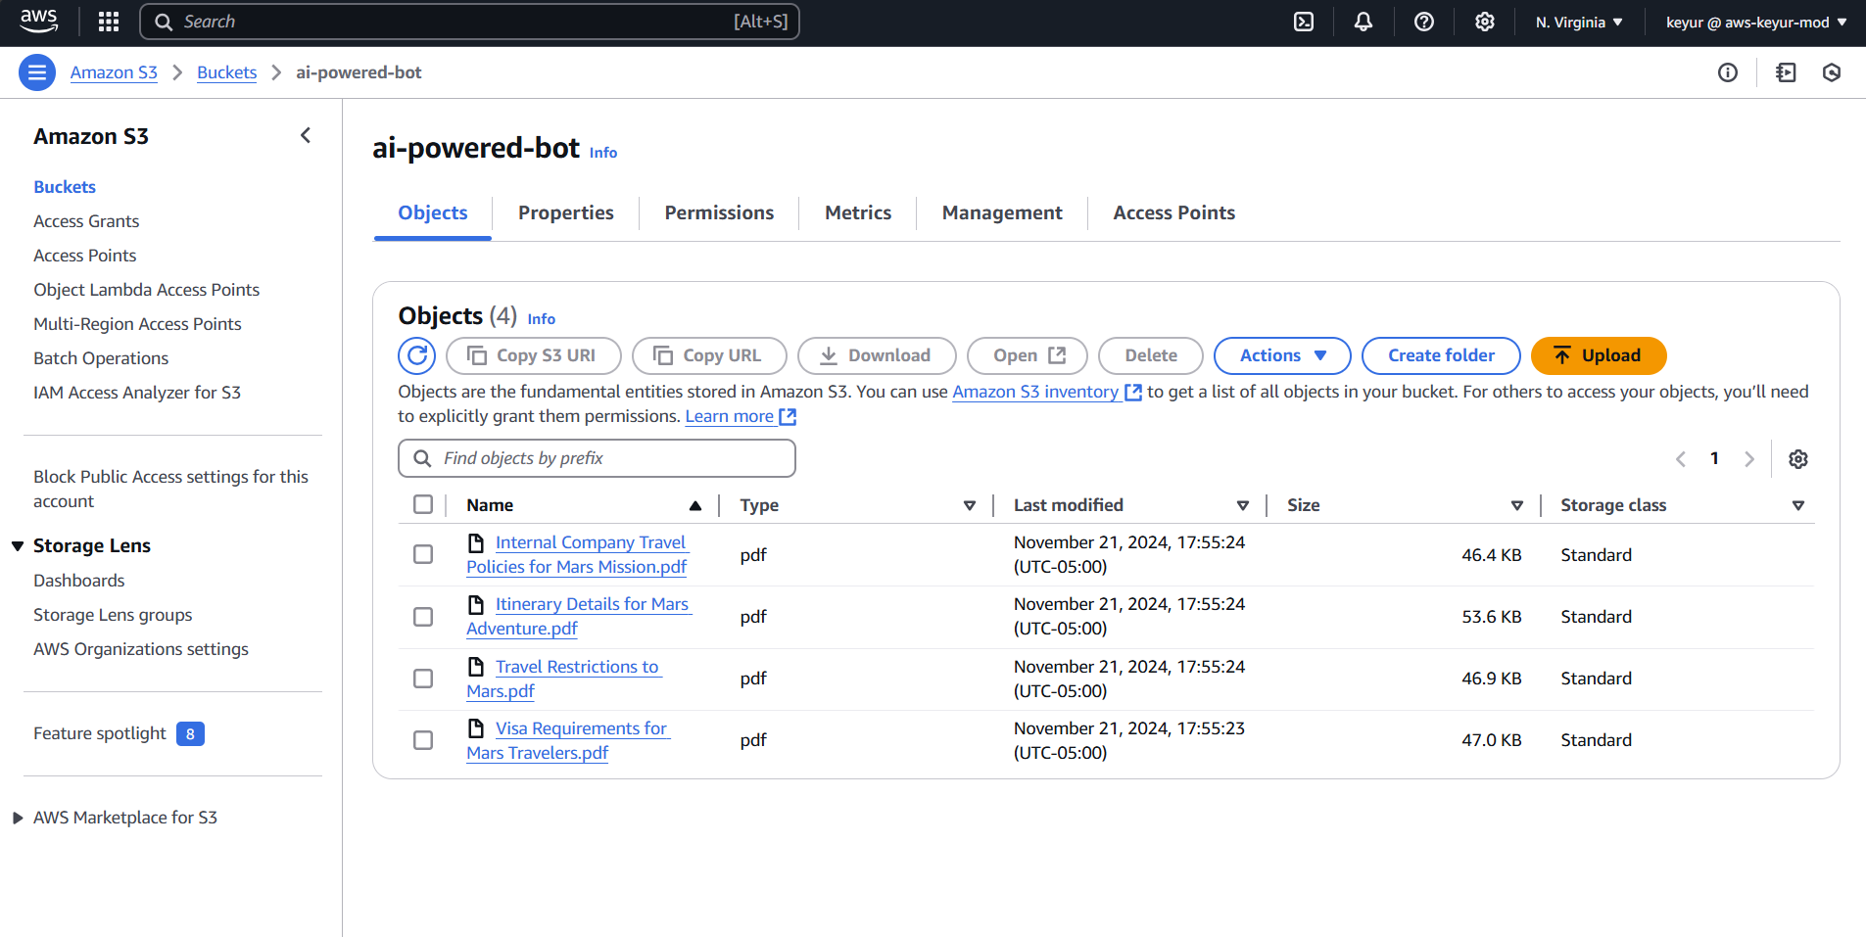
Task: Click the magnifier in Find objects box
Action: click(x=422, y=458)
